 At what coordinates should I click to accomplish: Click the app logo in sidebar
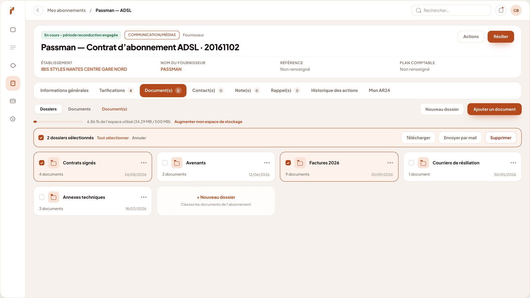(12, 11)
